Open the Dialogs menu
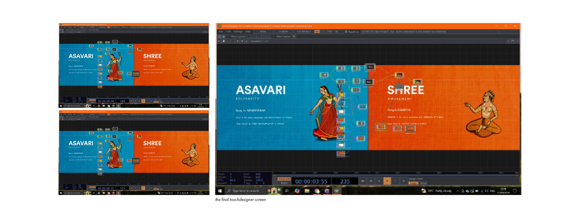 coord(238,31)
